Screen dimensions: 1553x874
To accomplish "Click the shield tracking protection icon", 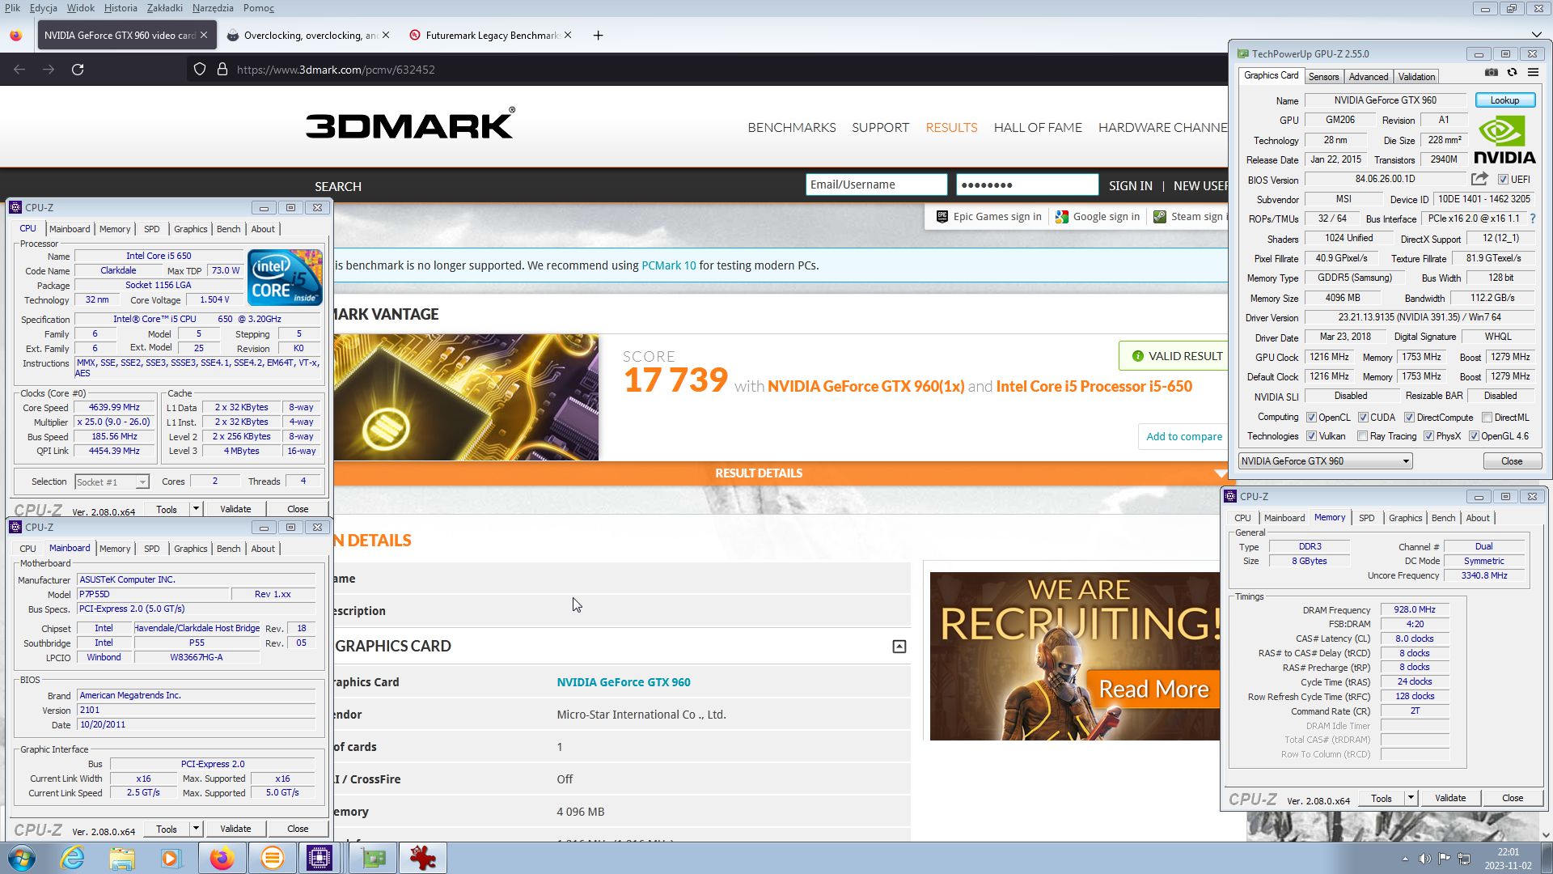I will point(200,70).
